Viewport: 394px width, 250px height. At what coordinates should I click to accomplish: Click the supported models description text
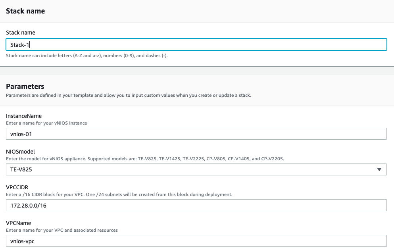pos(145,159)
